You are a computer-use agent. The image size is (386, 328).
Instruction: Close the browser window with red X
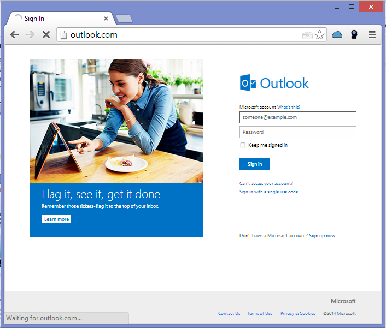371,7
